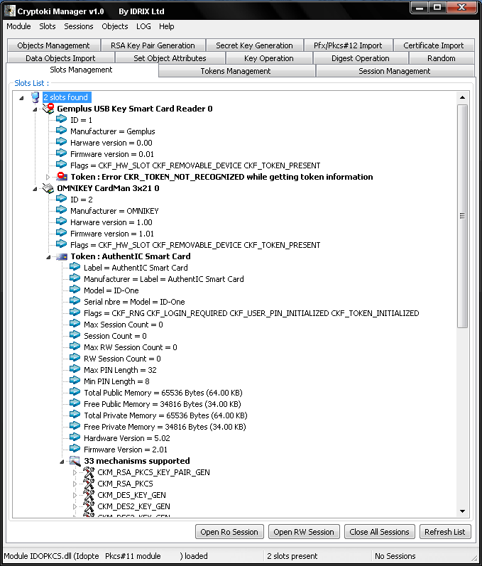This screenshot has width=482, height=566.
Task: Select the '2 slots found' tree row
Action: coord(65,97)
